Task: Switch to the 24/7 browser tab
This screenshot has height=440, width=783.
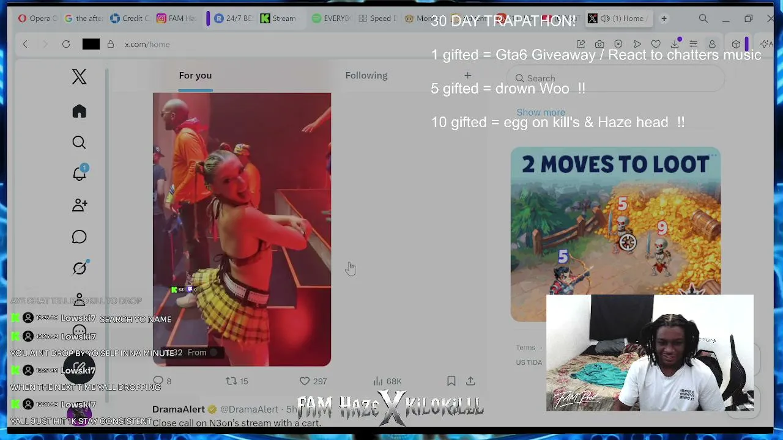Action: [x=232, y=18]
